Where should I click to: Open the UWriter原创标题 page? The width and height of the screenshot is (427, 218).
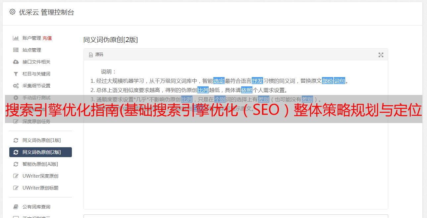(x=40, y=188)
